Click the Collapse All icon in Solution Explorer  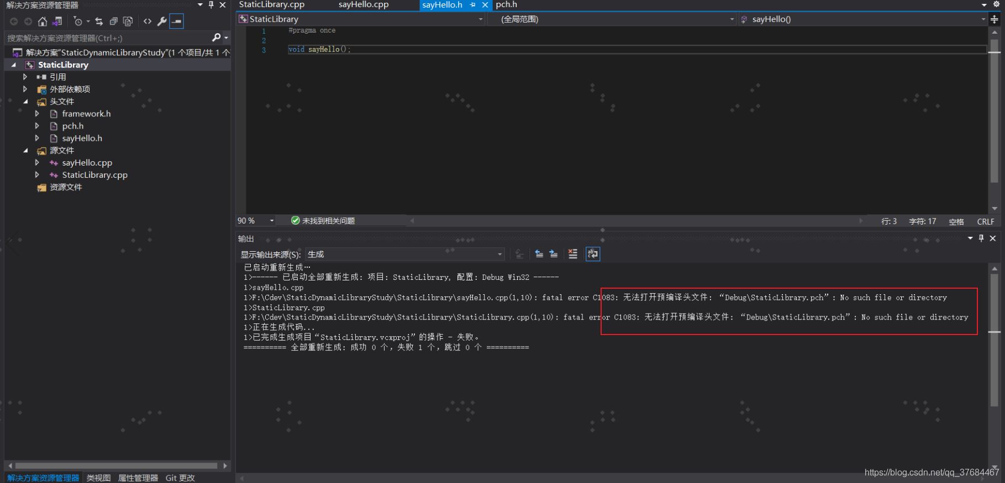click(113, 22)
